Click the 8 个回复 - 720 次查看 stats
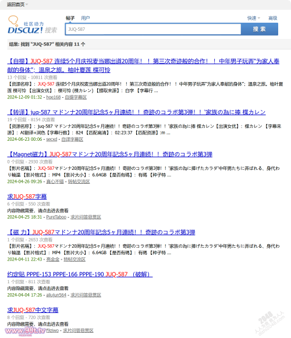The height and width of the screenshot is (338, 291). (29, 318)
